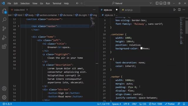Toggle the secondary side bar
Image resolution: width=188 pixels, height=106 pixels.
(x=165, y=3)
